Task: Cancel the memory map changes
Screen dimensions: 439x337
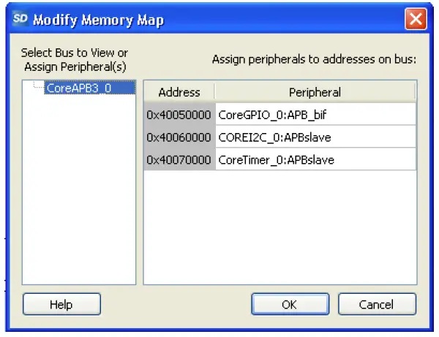Action: [x=377, y=303]
